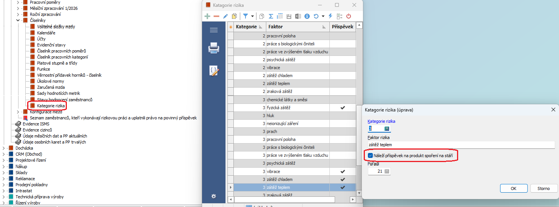Click the blue lightning bolt icon
559x207 pixels.
point(330,16)
